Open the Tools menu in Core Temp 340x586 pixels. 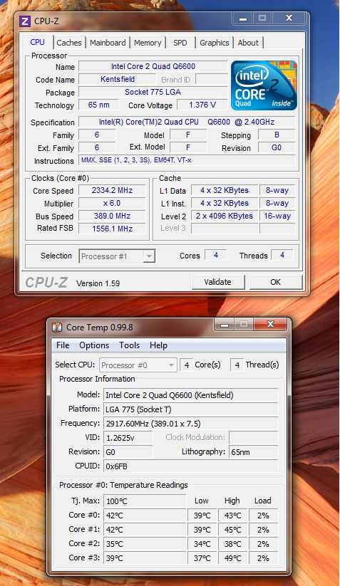[x=130, y=345]
